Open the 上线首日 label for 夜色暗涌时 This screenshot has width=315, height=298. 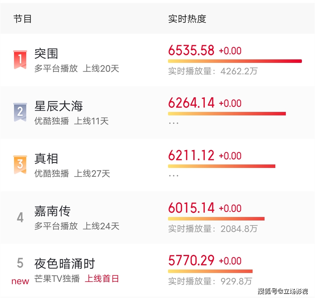pos(102,279)
